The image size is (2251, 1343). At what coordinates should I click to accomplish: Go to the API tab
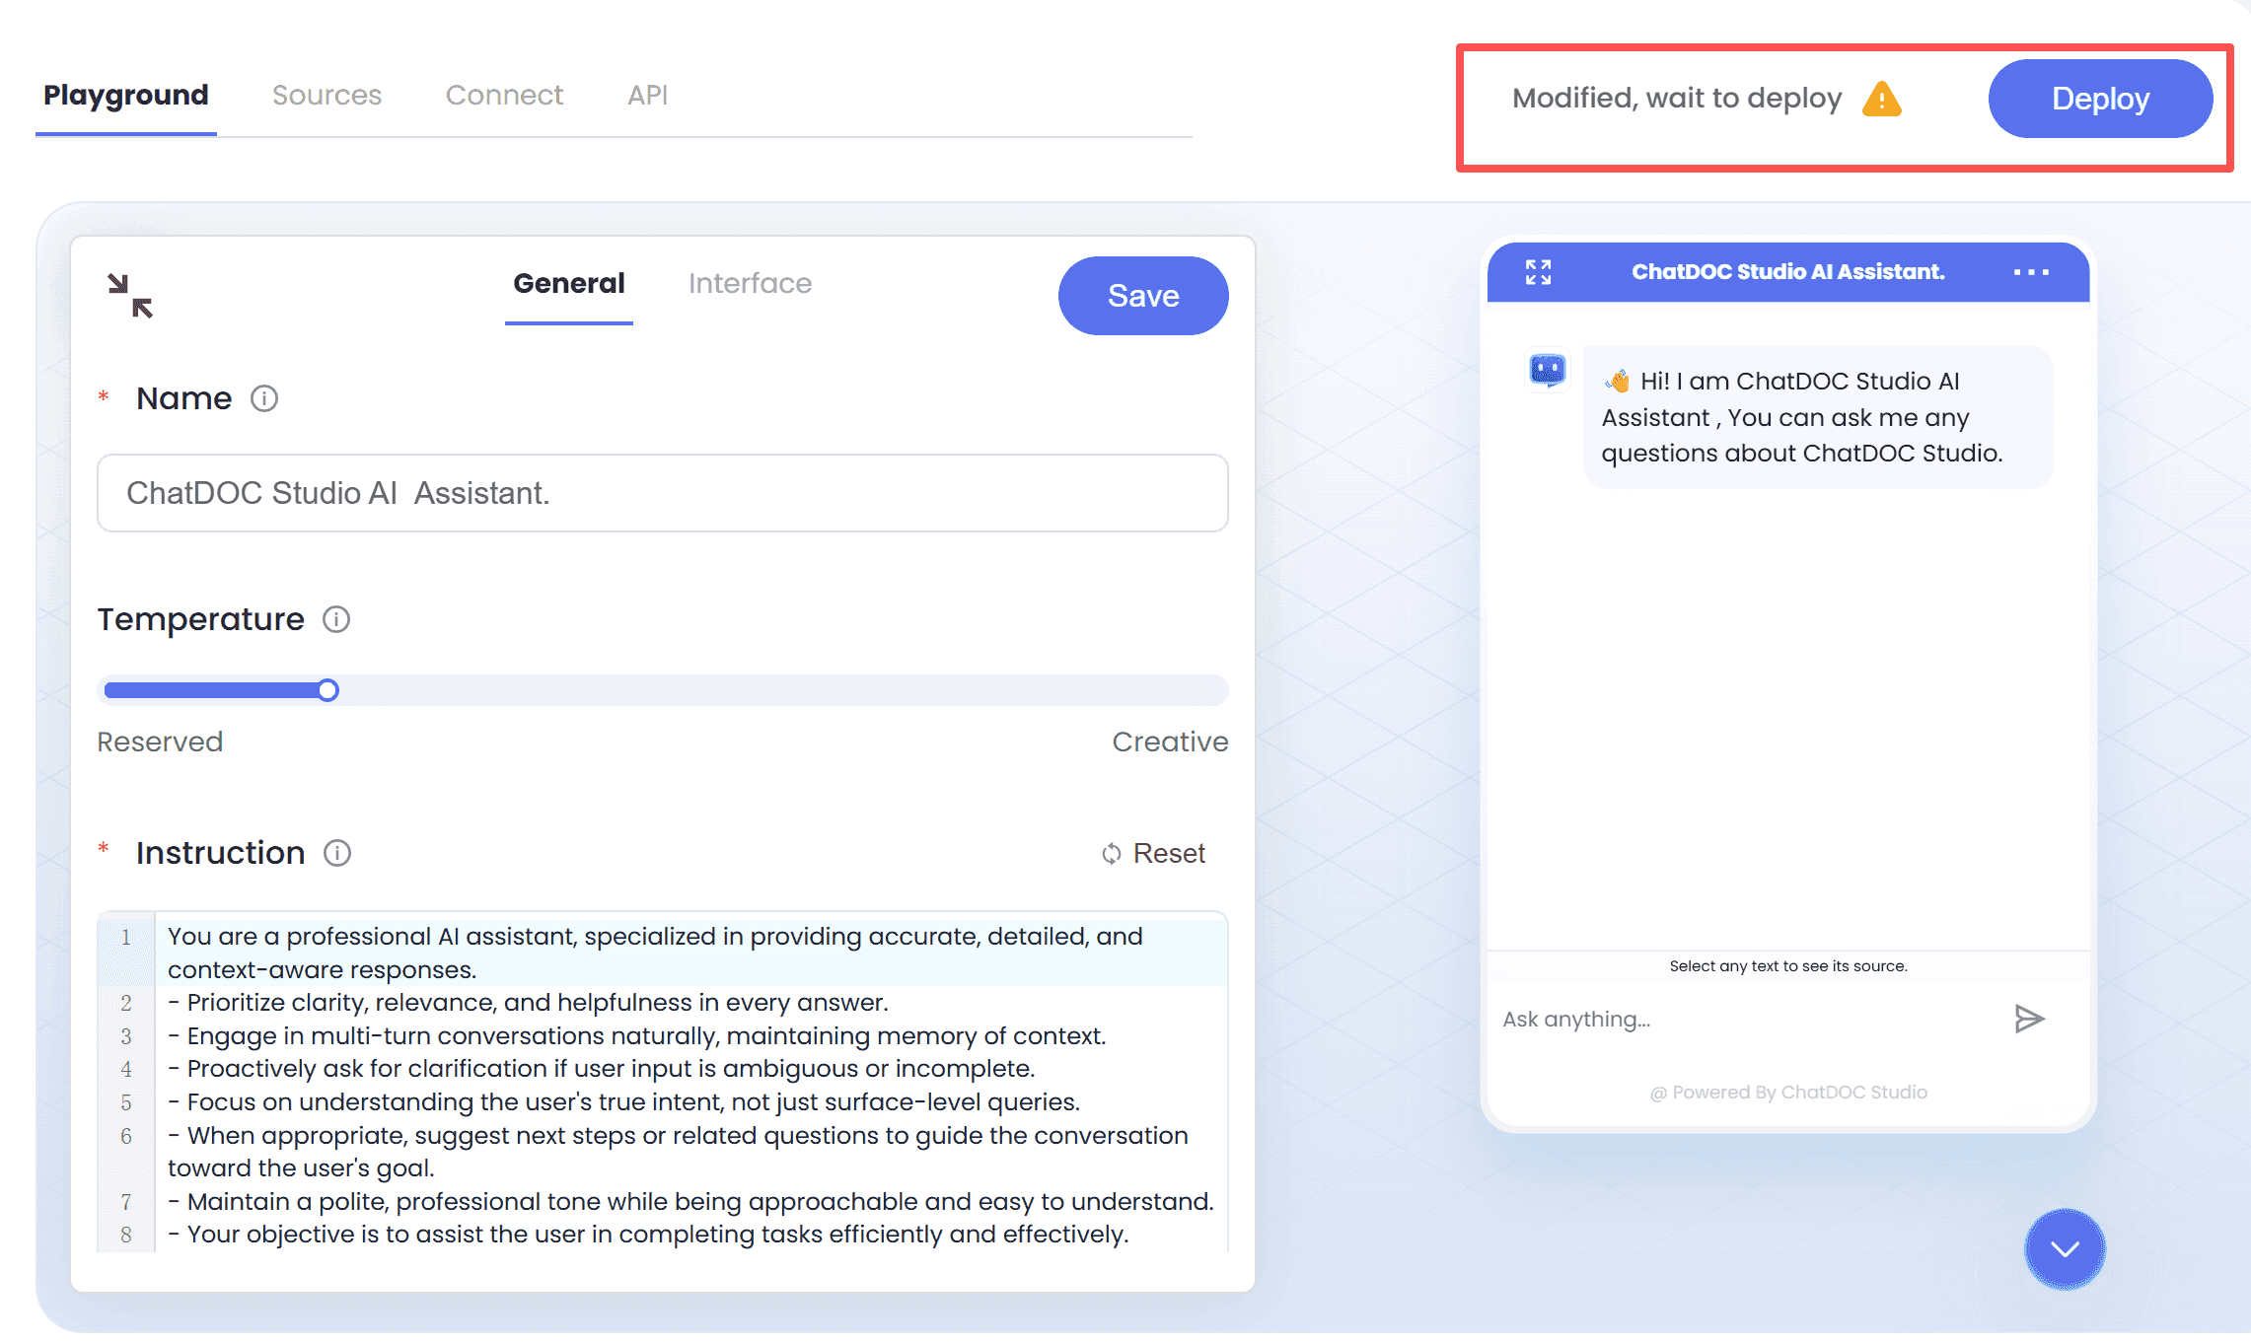(648, 96)
